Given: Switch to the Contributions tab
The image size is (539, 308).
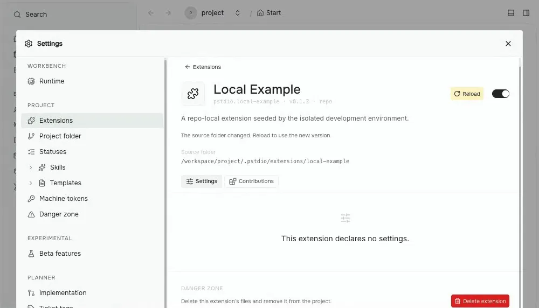Looking at the screenshot, I should (251, 181).
